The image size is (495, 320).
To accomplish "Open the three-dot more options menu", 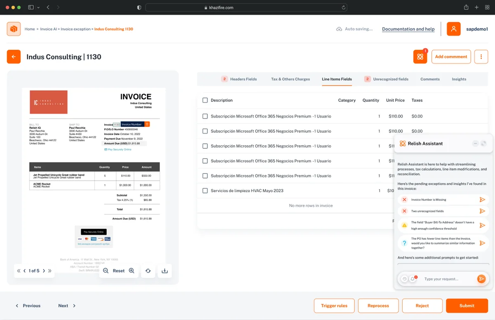I will click(x=481, y=57).
